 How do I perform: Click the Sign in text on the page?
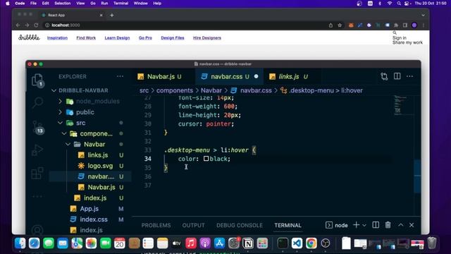coord(400,37)
